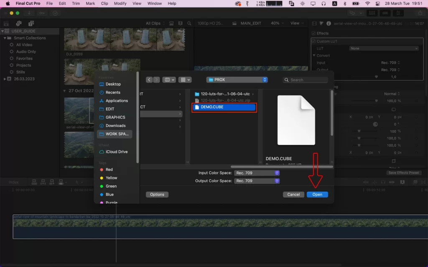The height and width of the screenshot is (267, 428).
Task: Open the All Clips filter dropdown
Action: tap(155, 23)
